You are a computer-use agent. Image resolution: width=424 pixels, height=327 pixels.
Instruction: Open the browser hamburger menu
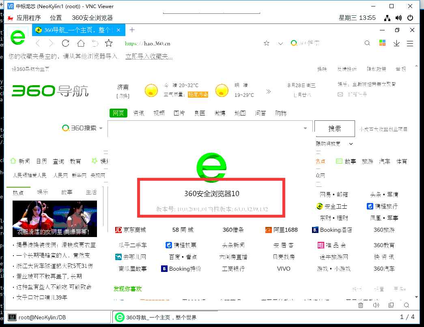pyautogui.click(x=410, y=43)
